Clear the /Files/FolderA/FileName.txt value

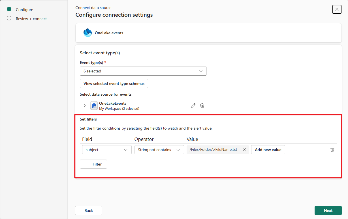tap(244, 149)
